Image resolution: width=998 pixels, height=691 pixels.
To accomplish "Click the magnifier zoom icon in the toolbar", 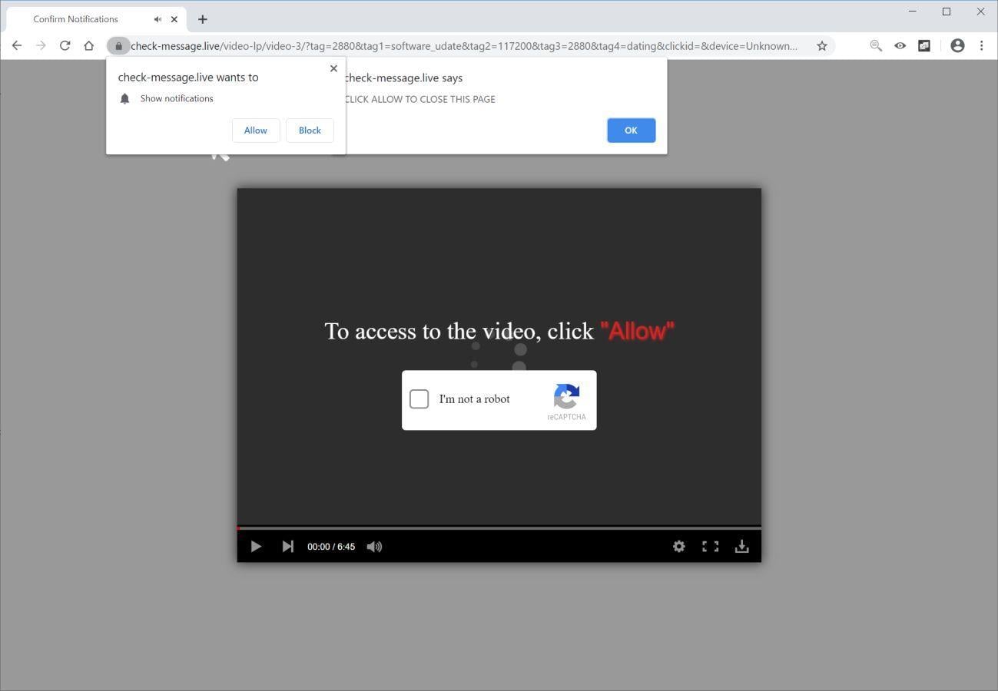I will click(875, 45).
